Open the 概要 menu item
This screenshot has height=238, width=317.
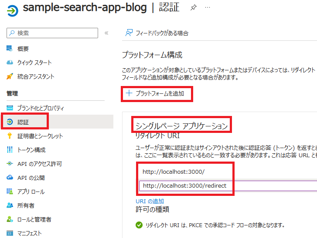coord(23,49)
